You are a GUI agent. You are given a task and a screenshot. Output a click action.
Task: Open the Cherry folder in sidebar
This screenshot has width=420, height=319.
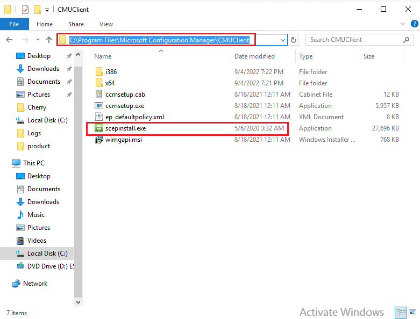pos(37,107)
